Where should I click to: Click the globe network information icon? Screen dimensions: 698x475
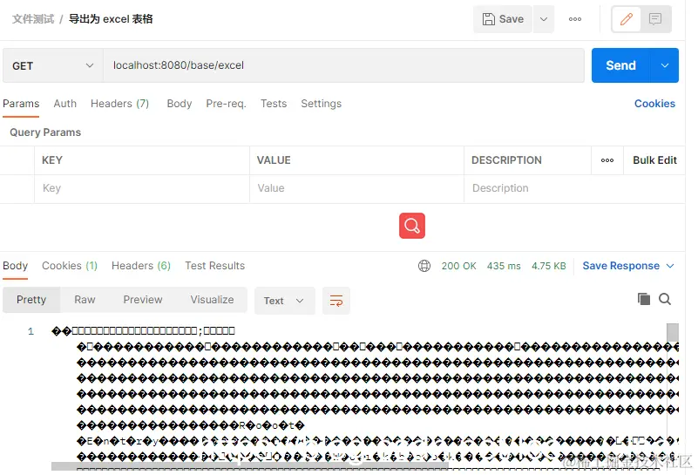coord(424,266)
